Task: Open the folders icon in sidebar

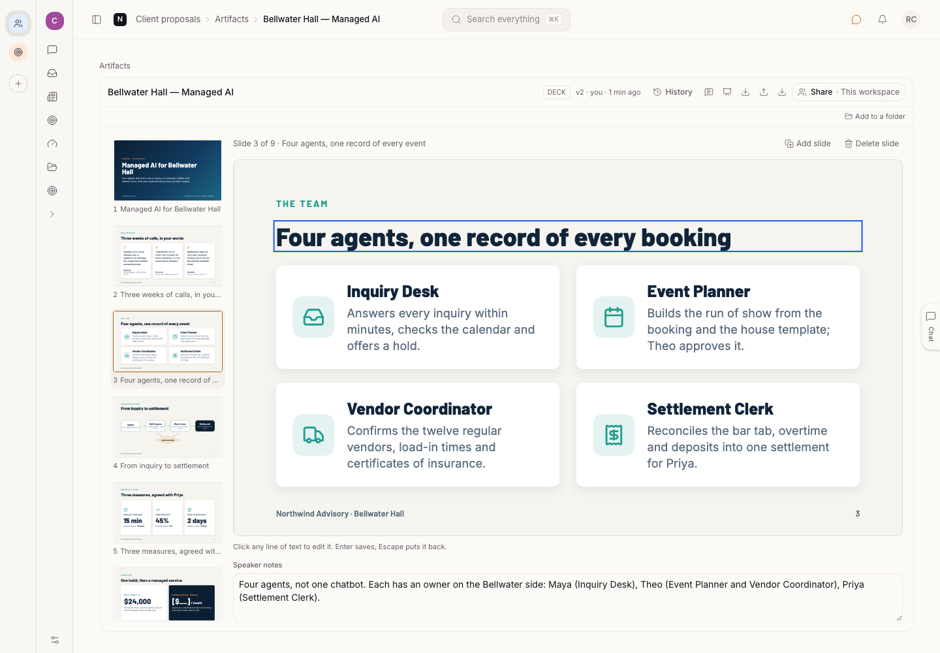Action: point(52,167)
